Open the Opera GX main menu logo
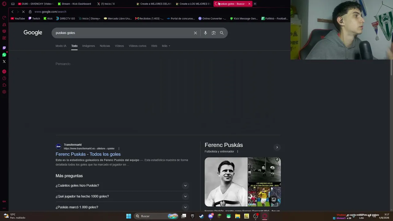The height and width of the screenshot is (221, 393). [4, 4]
